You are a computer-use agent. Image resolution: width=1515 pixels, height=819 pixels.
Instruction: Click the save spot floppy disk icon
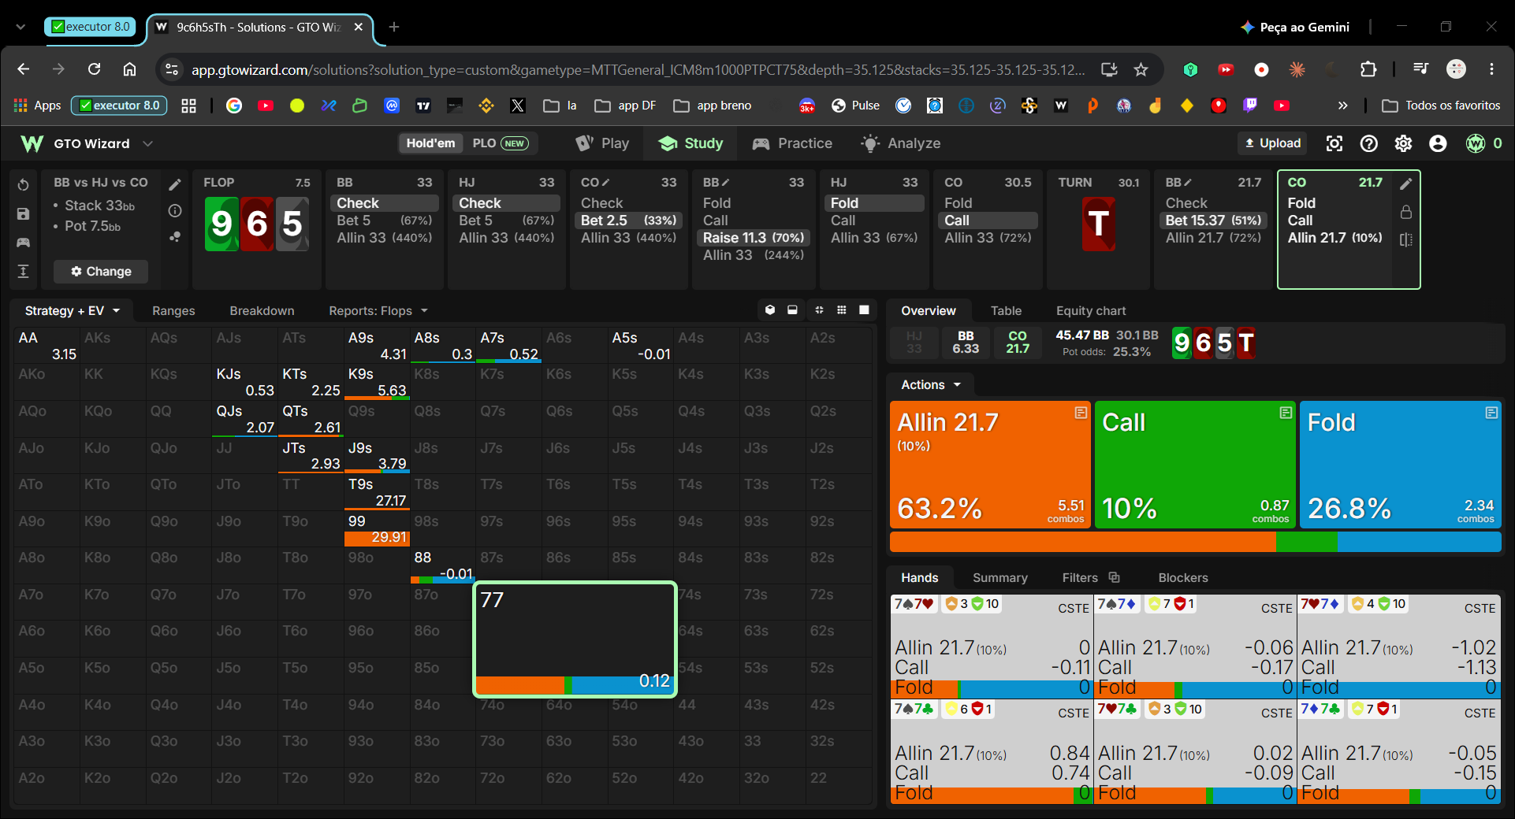click(24, 214)
